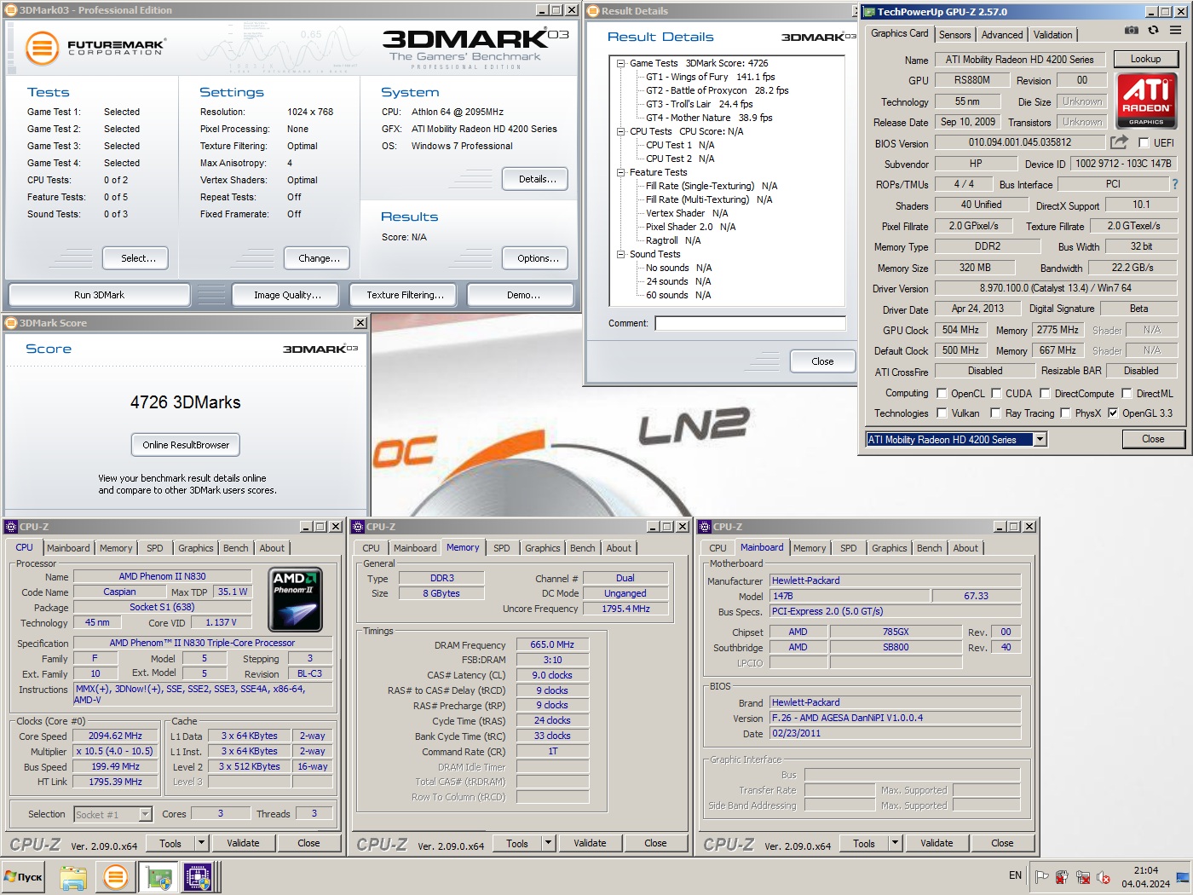Click the Show Desktop icon beside the clock

point(1183,876)
